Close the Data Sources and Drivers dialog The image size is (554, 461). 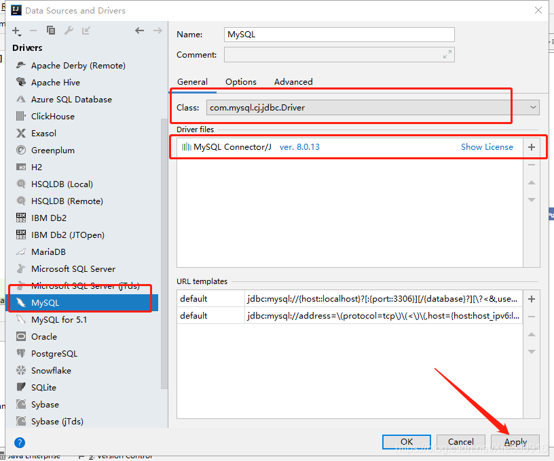click(538, 10)
